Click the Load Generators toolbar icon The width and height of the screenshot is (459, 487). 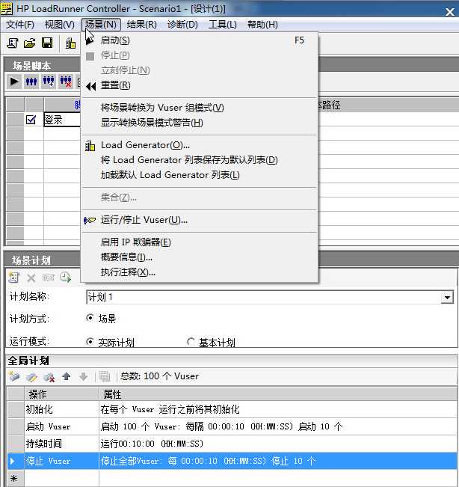(70, 43)
